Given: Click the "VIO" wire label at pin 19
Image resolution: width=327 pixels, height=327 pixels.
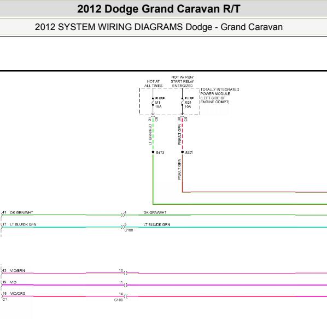Looking at the screenshot, I should pos(13,282).
